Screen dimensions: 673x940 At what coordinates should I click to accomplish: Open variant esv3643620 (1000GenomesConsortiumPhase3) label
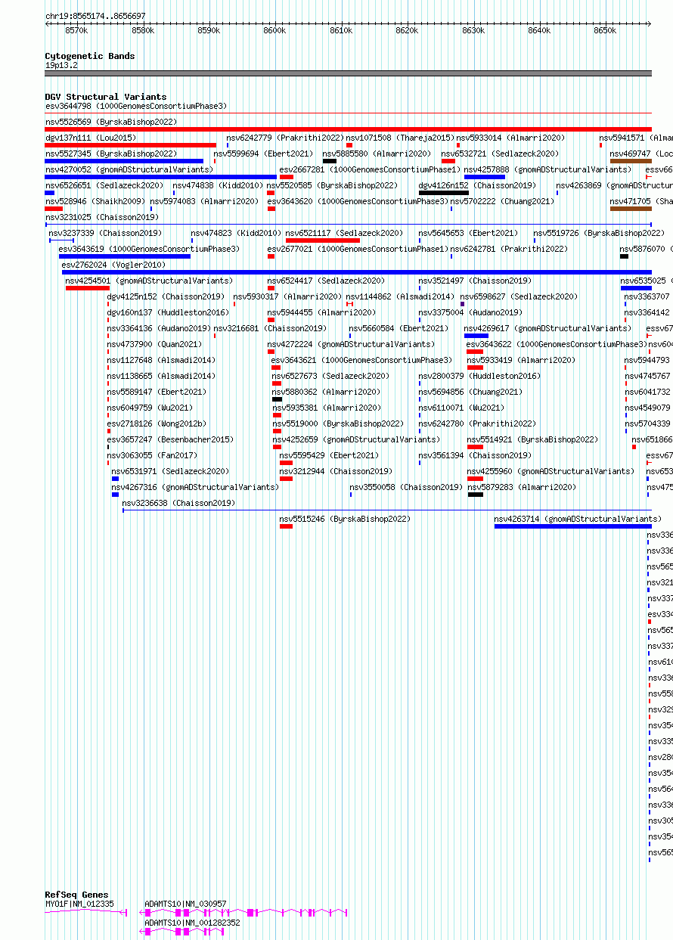[x=358, y=202]
